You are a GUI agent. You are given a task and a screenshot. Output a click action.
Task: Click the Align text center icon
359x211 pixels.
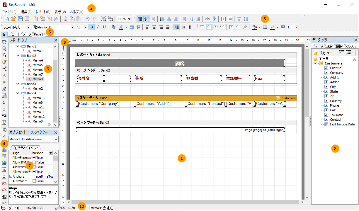154,27
